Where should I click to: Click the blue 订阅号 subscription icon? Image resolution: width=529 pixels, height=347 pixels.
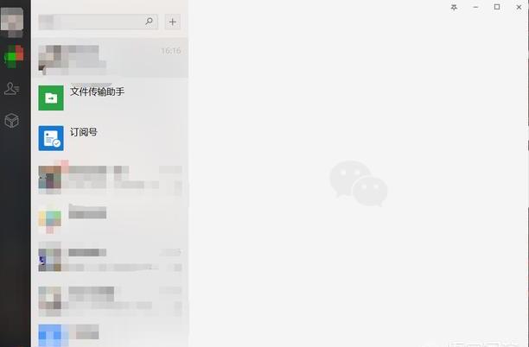[51, 138]
